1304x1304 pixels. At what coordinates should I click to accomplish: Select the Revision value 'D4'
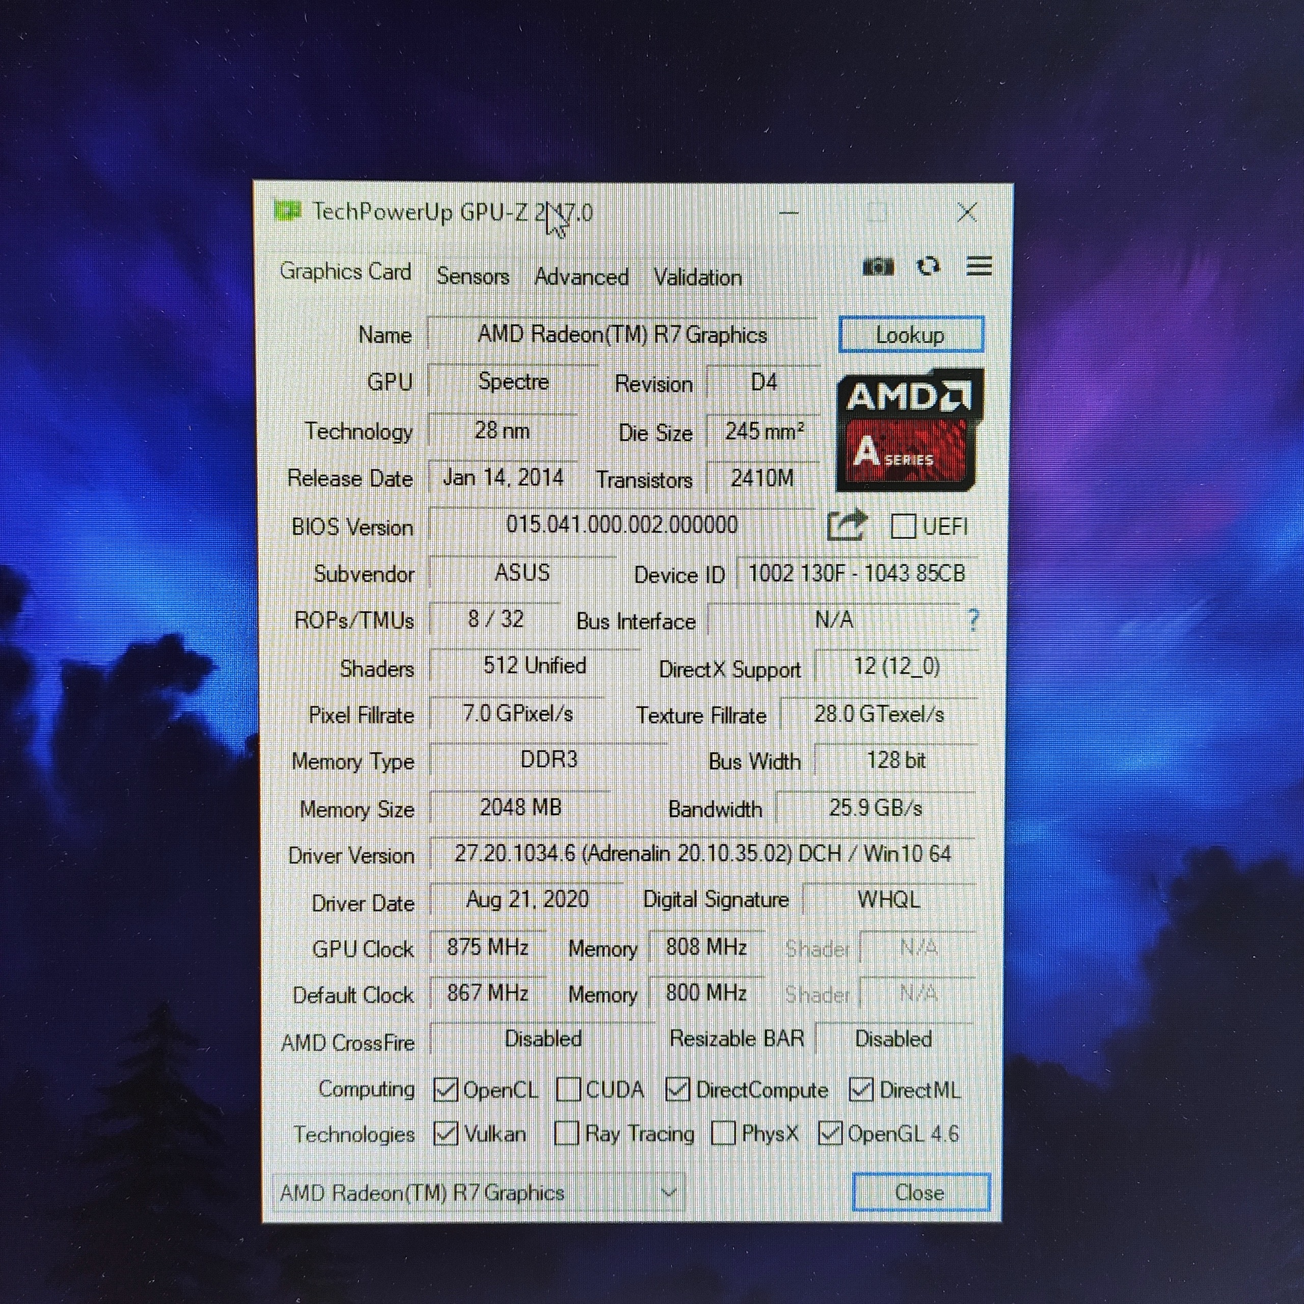[x=764, y=383]
